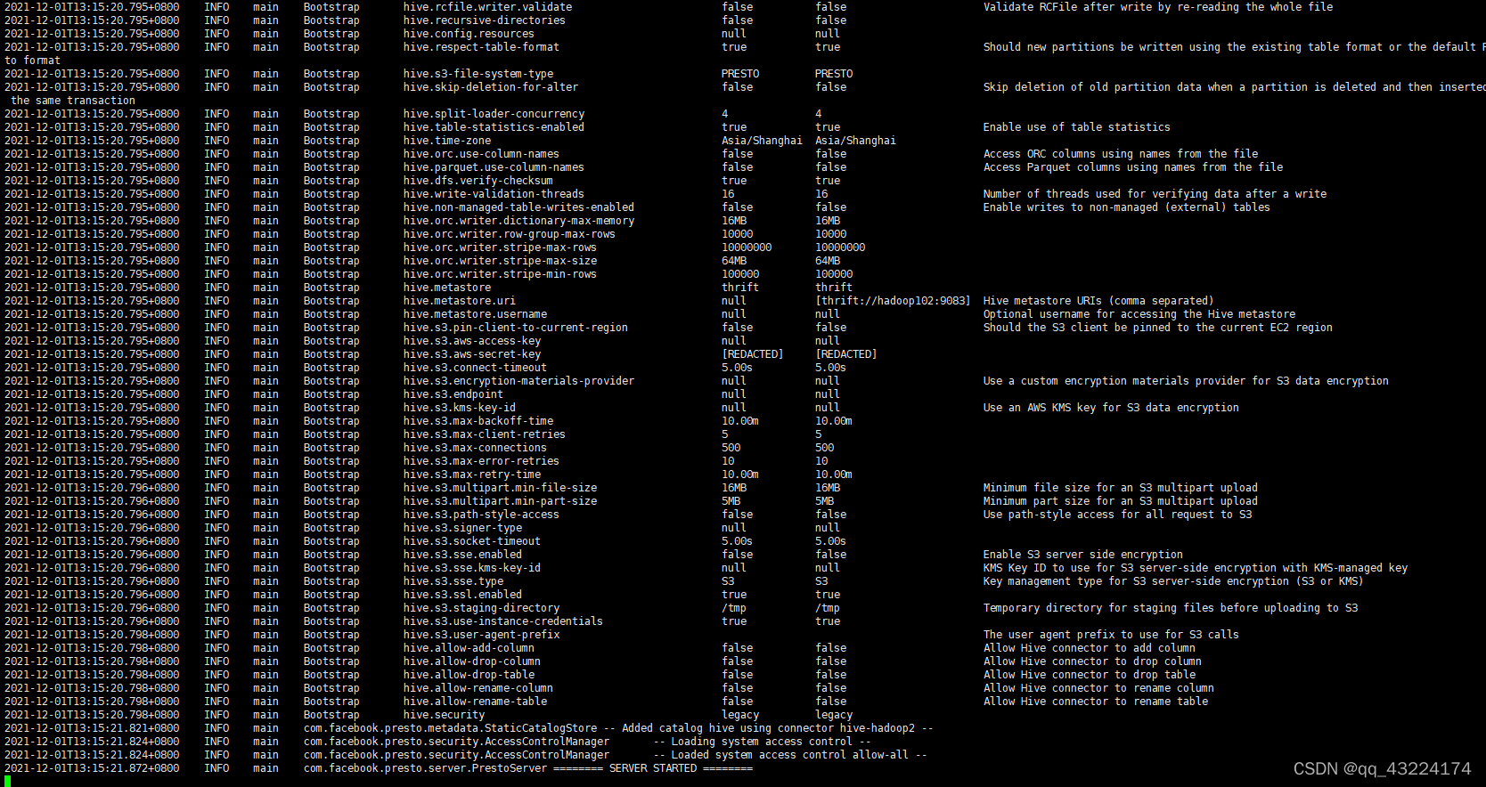1486x787 pixels.
Task: Click hive.orc.writer.dictionary-max-memory property
Action: tap(518, 221)
